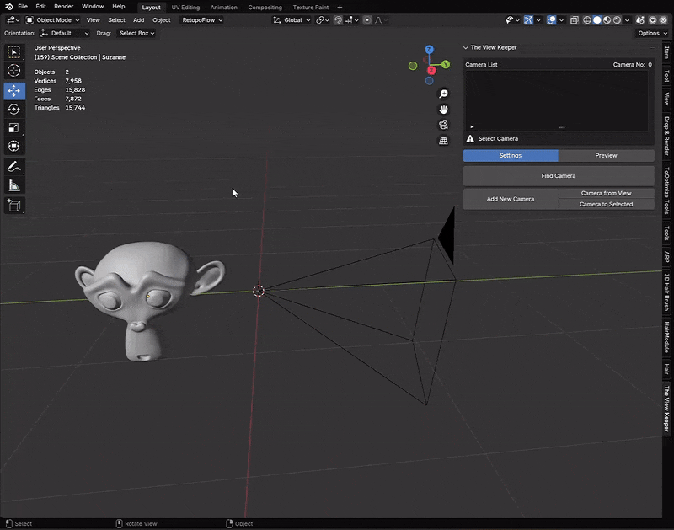Open the editor type selector icon
This screenshot has width=674, height=530.
tap(13, 19)
